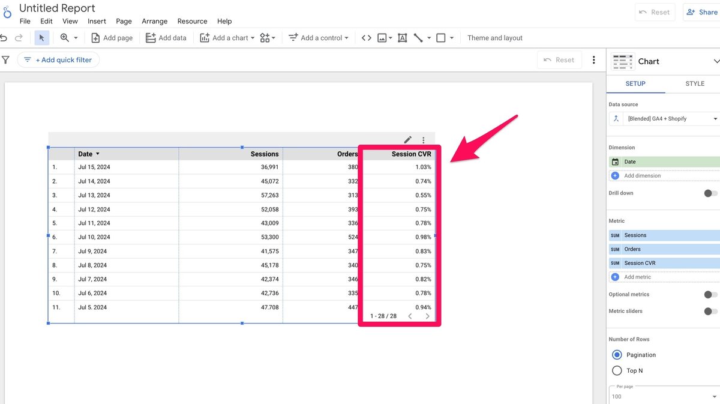Screen dimensions: 720x404
Task: Open the Arrange menu
Action: 155,21
